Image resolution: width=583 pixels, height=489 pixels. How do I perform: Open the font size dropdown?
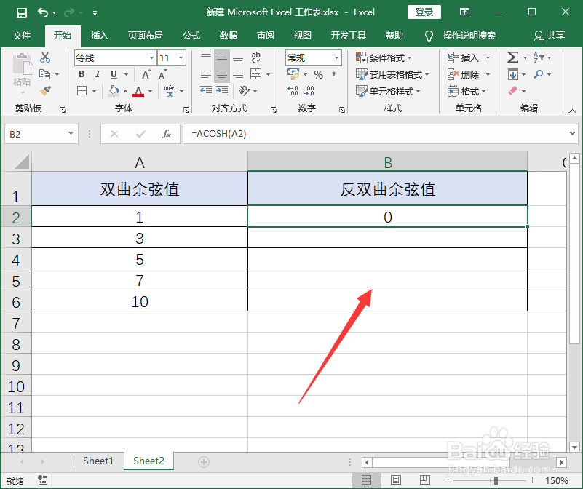point(181,57)
